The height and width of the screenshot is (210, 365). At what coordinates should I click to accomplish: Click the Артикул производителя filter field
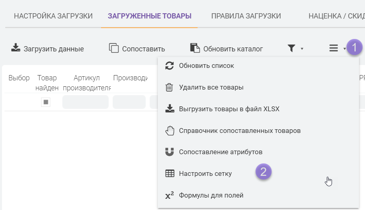(85, 102)
